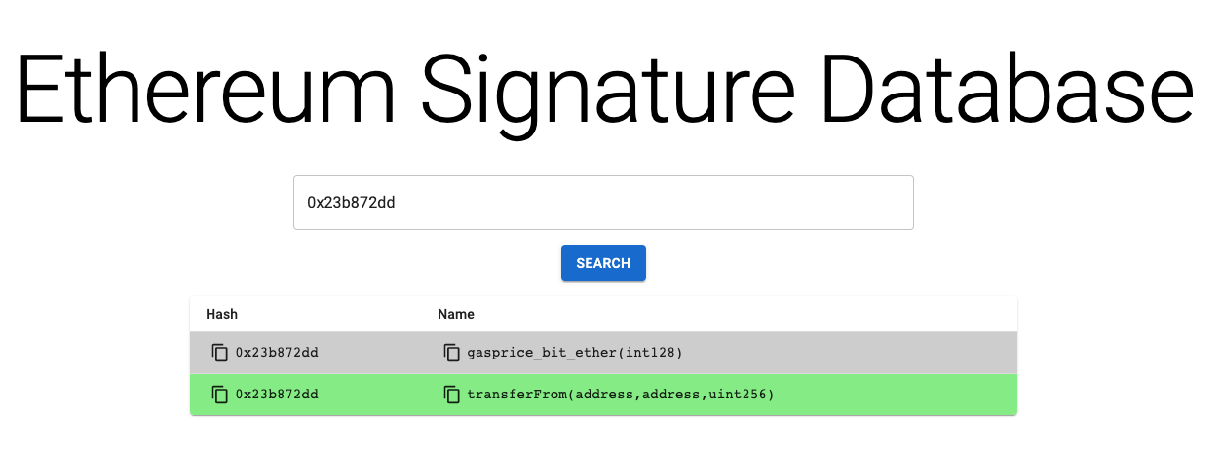Image resolution: width=1221 pixels, height=453 pixels.
Task: Click the Name column header
Action: (x=456, y=315)
